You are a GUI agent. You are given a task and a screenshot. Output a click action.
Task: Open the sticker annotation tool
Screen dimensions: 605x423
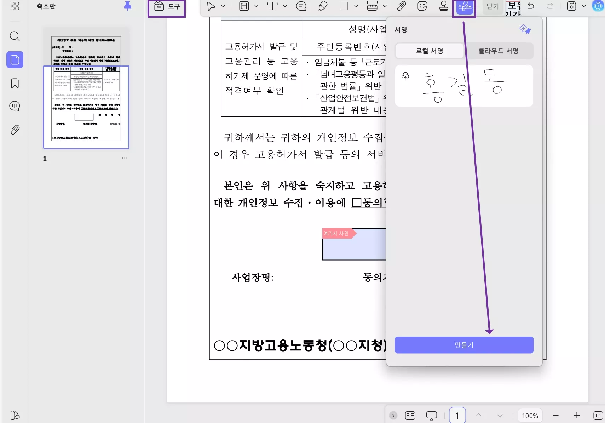tap(422, 6)
